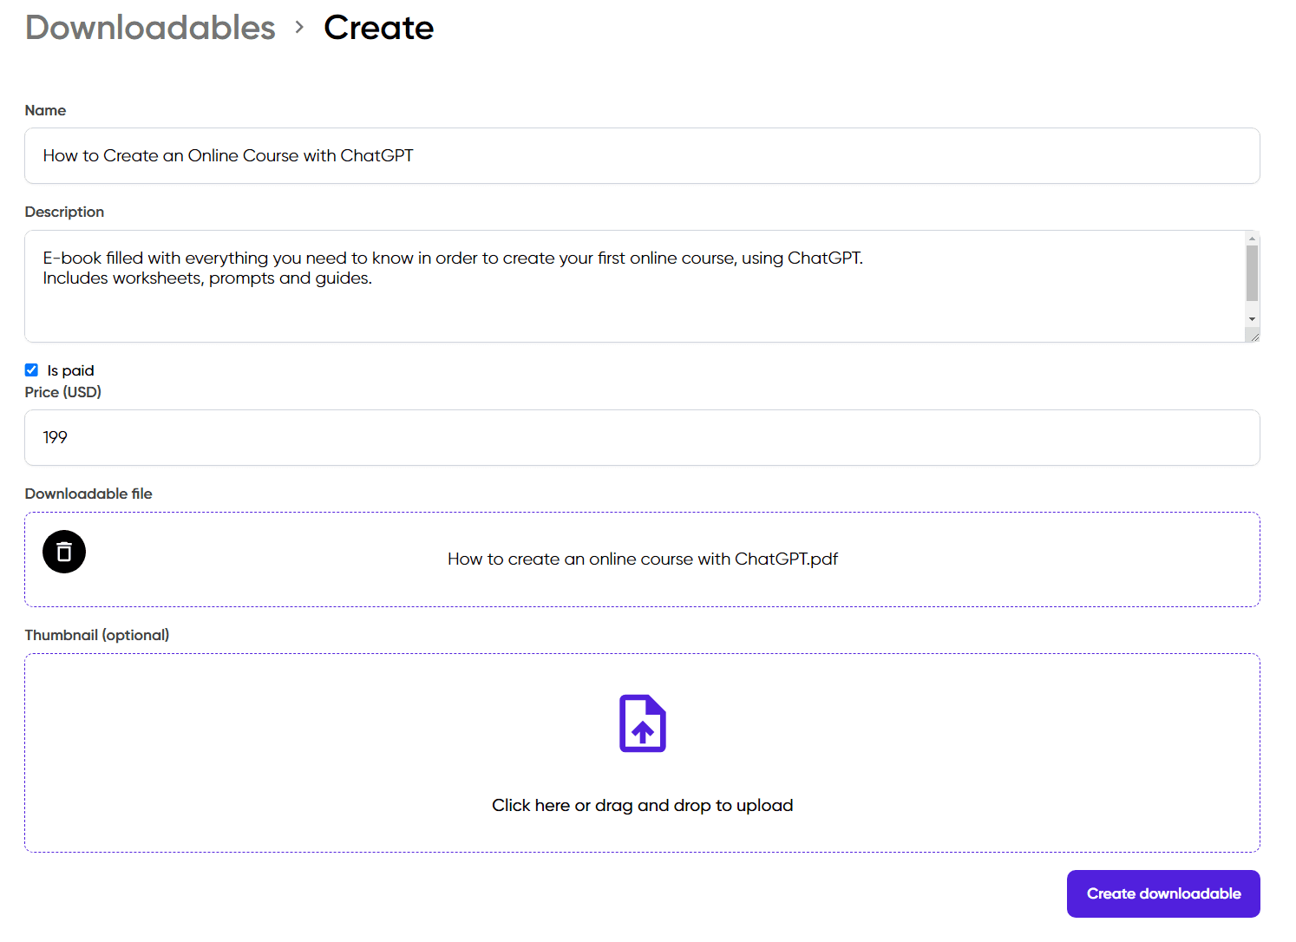Focus the Name input field
Screen dimensions: 1296x942
point(642,156)
